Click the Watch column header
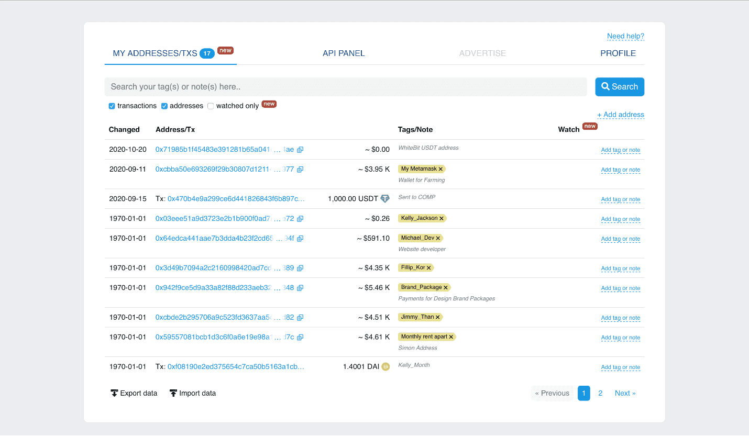The image size is (749, 448). tap(569, 130)
